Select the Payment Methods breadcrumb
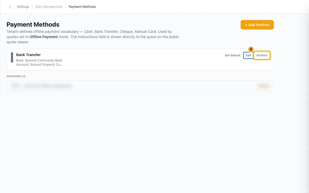 click(82, 7)
